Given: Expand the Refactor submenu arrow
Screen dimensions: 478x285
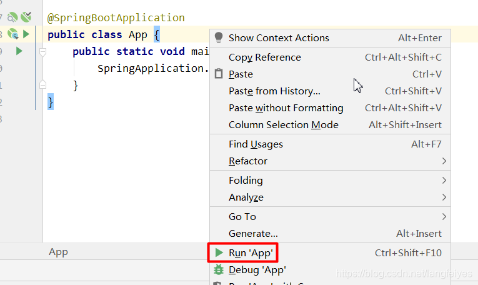Looking at the screenshot, I should click(x=444, y=161).
